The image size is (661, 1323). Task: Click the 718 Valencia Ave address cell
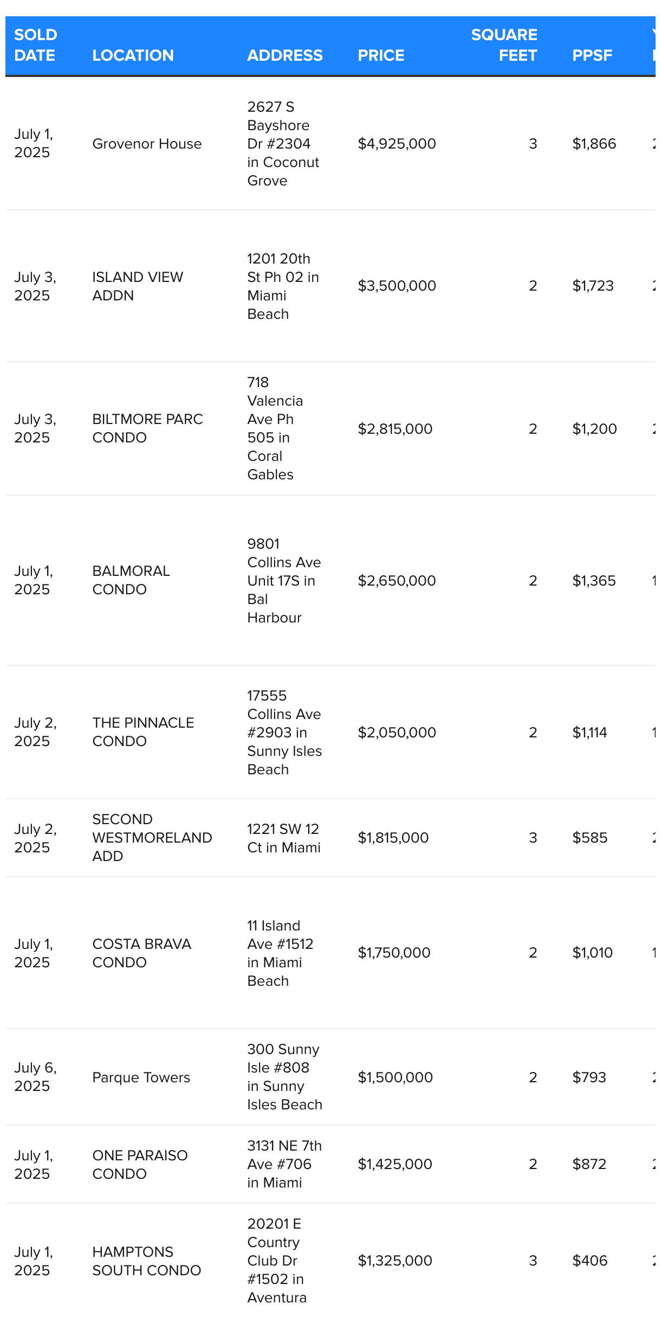click(275, 428)
